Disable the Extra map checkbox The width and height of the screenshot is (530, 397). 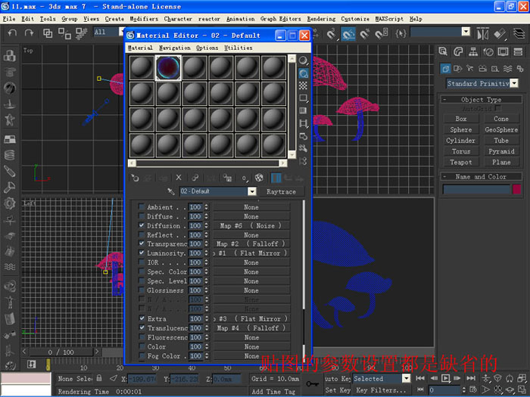click(x=142, y=318)
